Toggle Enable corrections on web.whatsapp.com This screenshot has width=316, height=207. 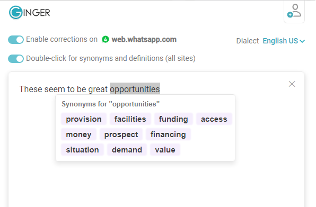[x=16, y=40]
